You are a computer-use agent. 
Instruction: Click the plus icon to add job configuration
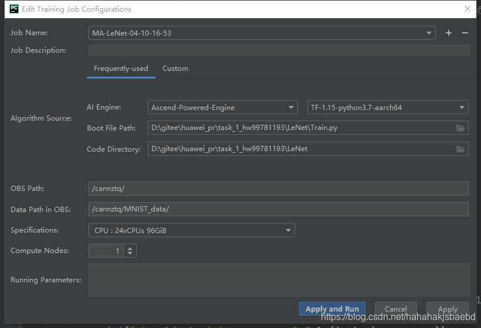449,33
